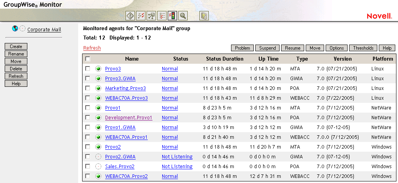Click the Create group button
Image resolution: width=398 pixels, height=183 pixels.
point(16,47)
